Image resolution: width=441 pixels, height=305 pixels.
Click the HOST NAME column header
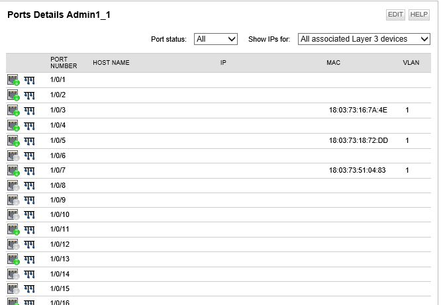(111, 63)
